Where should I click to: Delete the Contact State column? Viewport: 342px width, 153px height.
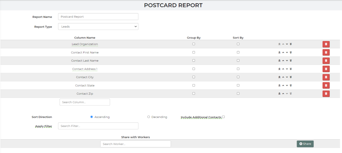326,85
